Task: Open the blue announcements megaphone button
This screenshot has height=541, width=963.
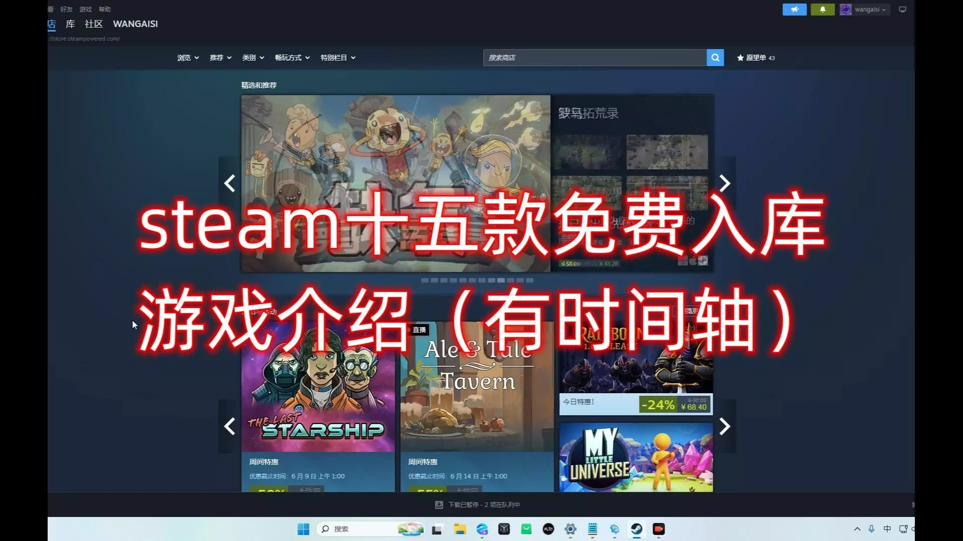Action: pyautogui.click(x=794, y=10)
